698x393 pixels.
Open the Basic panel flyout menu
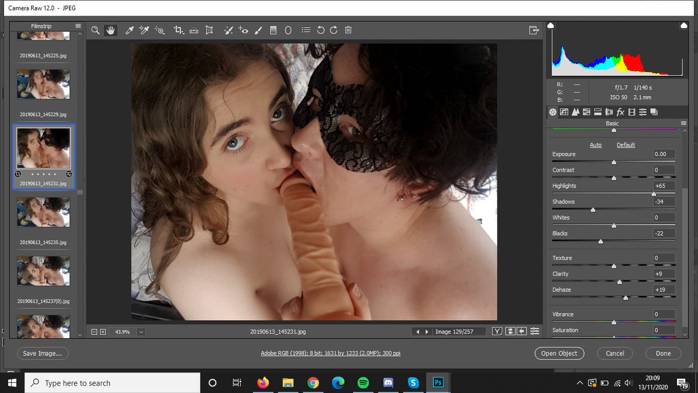click(684, 123)
